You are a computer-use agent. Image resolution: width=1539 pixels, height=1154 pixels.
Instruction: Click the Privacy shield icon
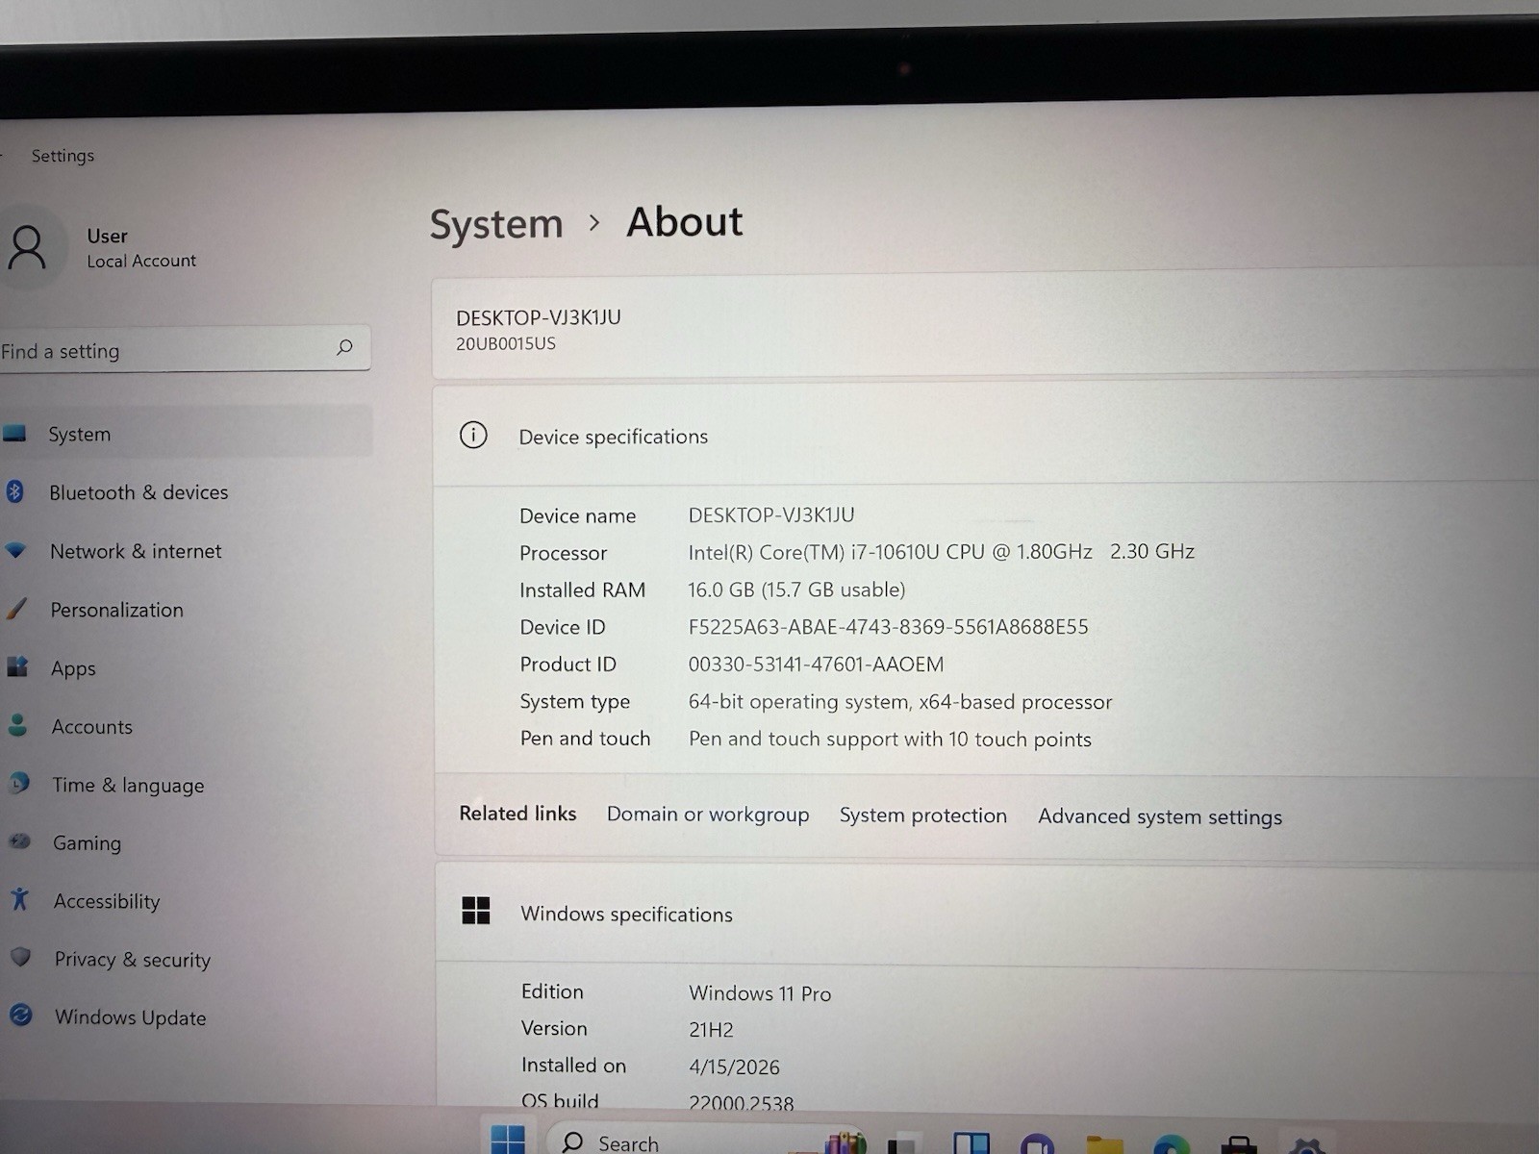pos(20,958)
